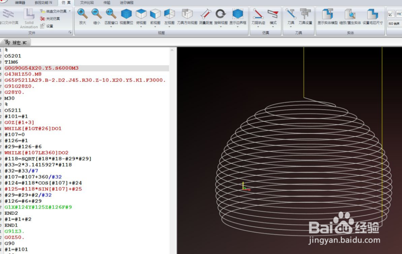This screenshot has width=402, height=254.
Task: Switch to 俯视图 top view
Action: [141, 14]
